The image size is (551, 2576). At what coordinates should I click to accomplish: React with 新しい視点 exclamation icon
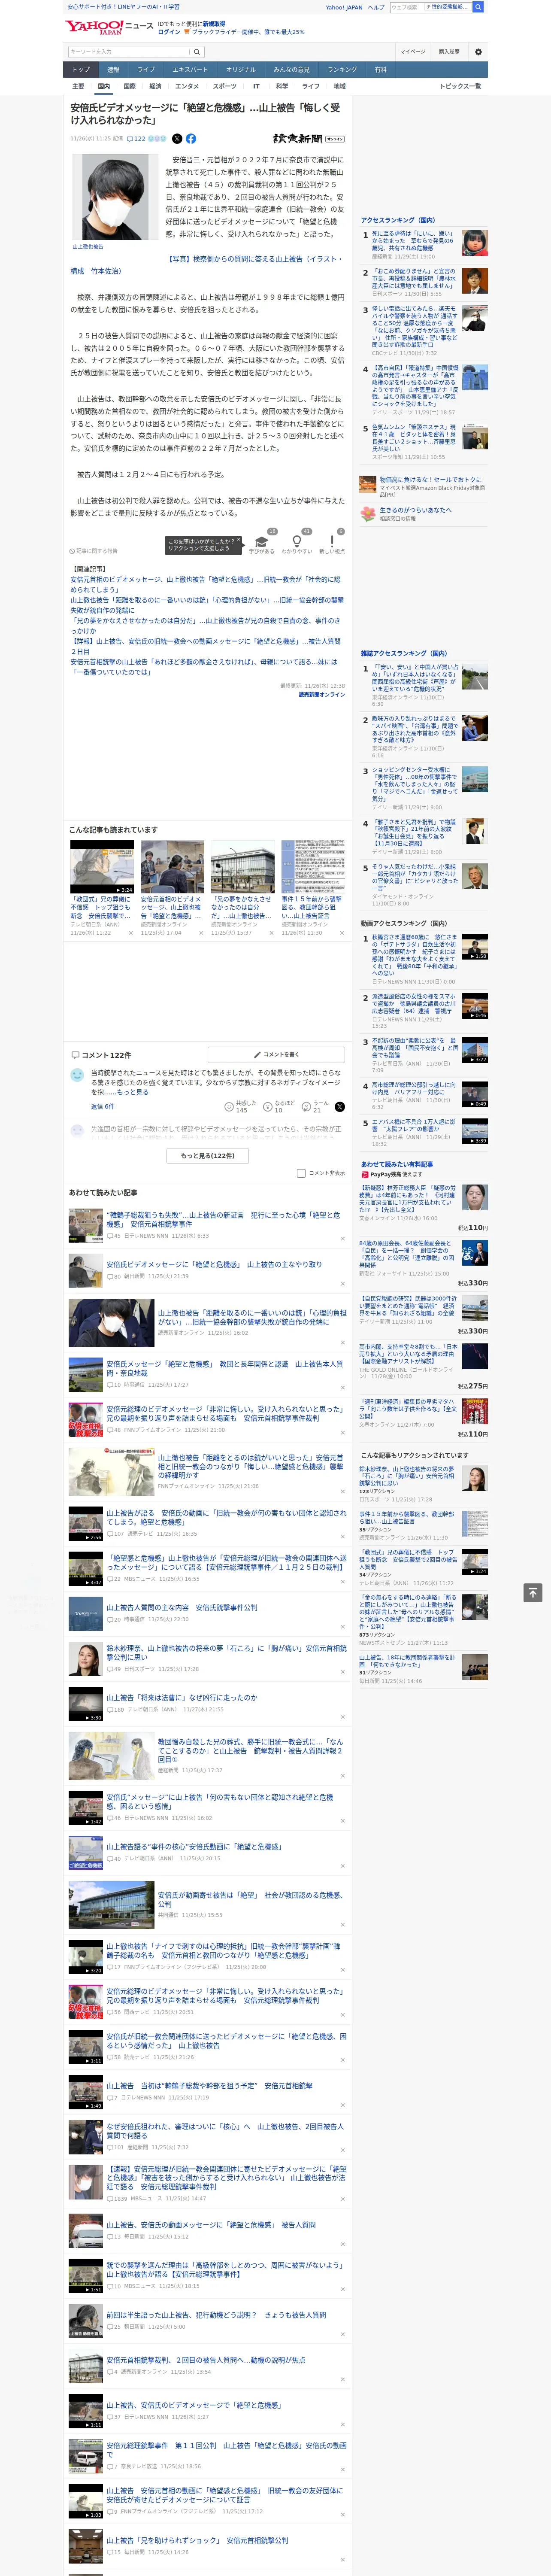pyautogui.click(x=332, y=541)
